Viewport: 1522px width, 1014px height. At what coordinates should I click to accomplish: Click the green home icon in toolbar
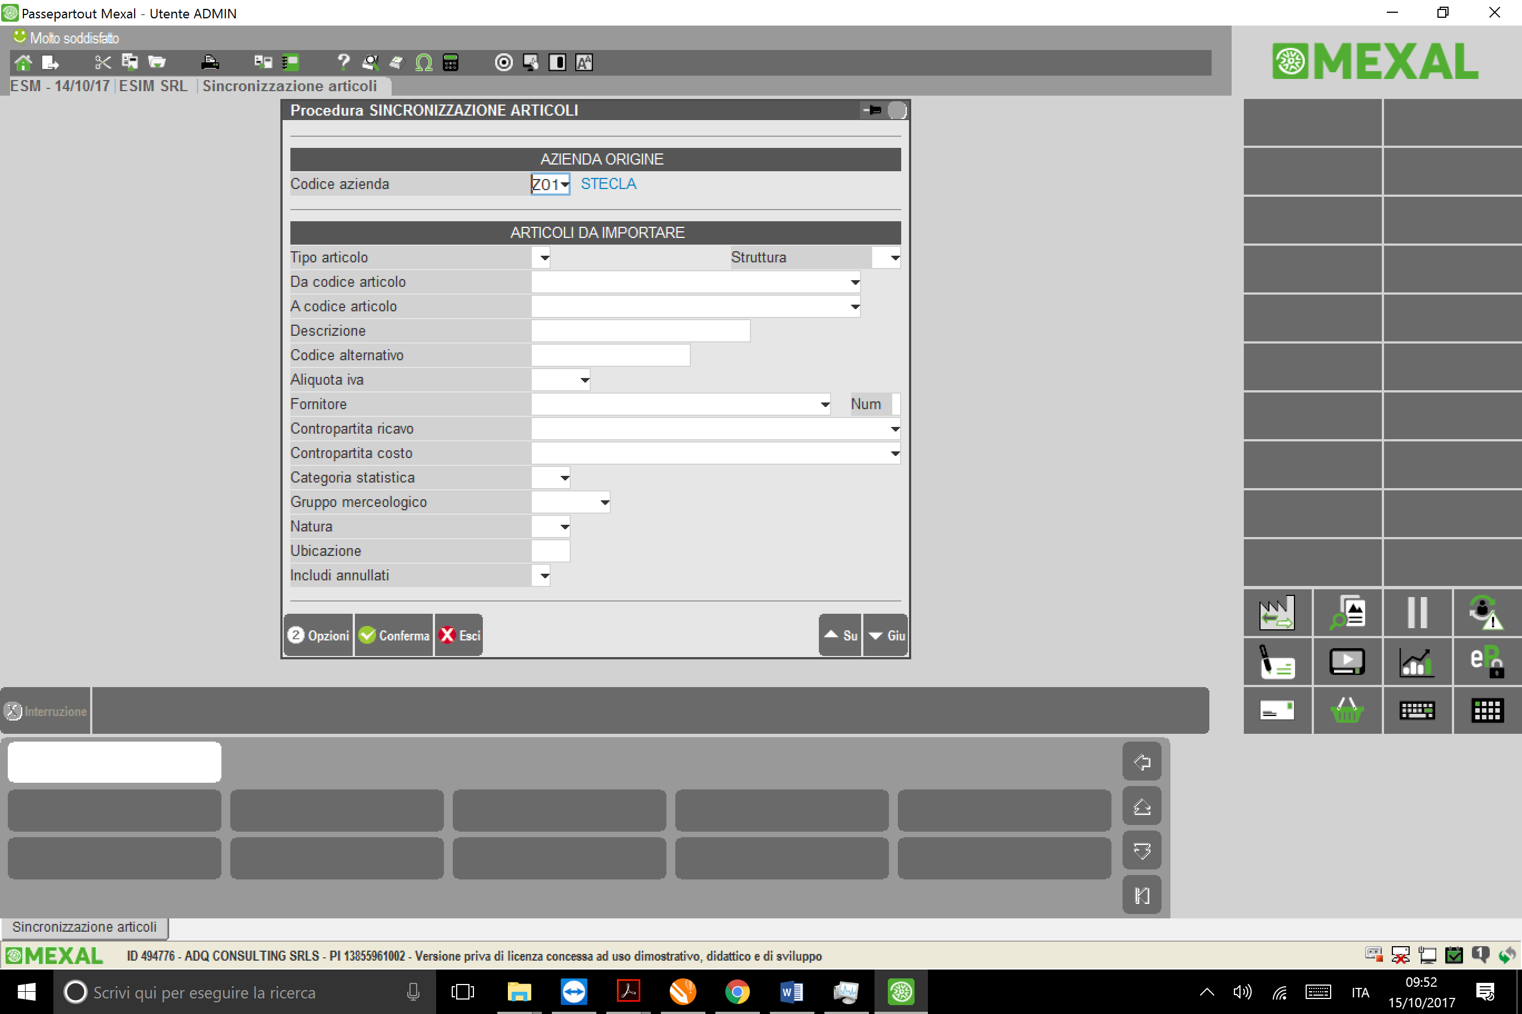point(23,63)
